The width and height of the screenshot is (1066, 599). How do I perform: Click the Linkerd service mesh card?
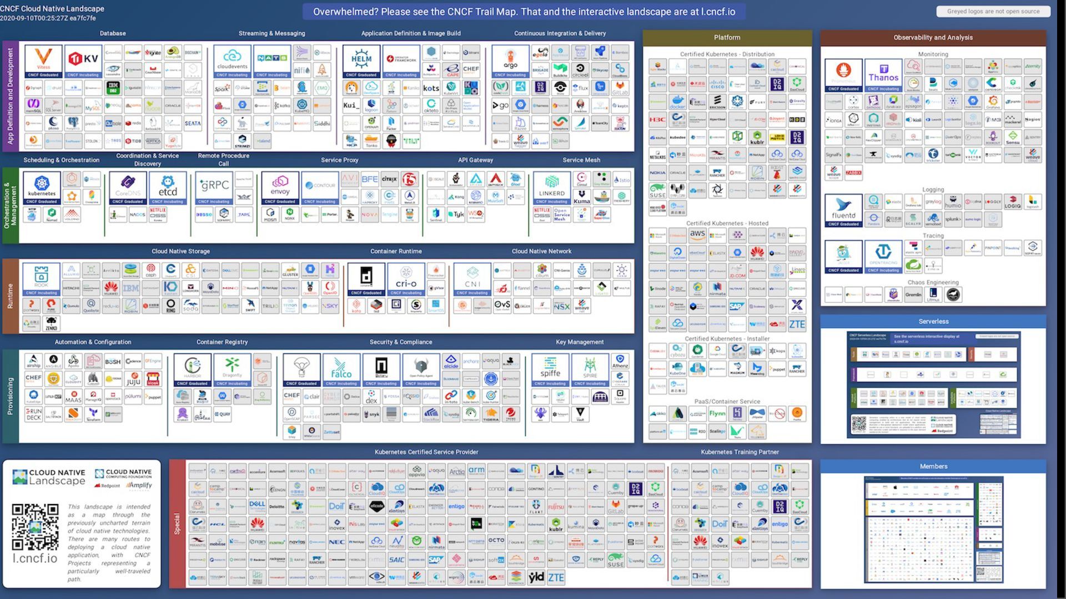551,188
